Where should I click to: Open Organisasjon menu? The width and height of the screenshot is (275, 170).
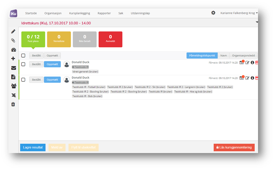pyautogui.click(x=53, y=13)
